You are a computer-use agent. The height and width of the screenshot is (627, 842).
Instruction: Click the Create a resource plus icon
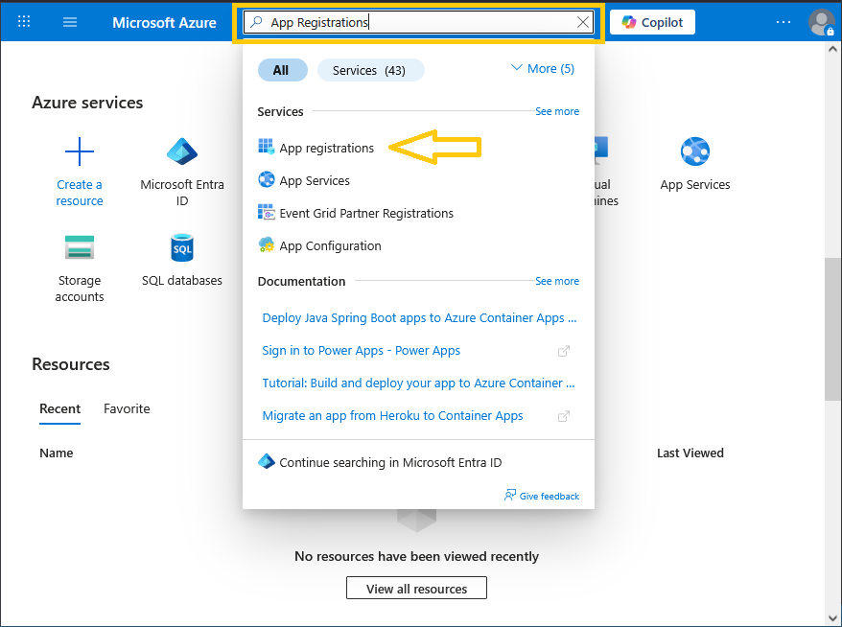[x=80, y=151]
